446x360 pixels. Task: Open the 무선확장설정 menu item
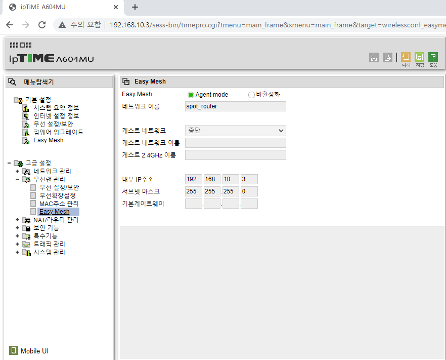point(58,195)
